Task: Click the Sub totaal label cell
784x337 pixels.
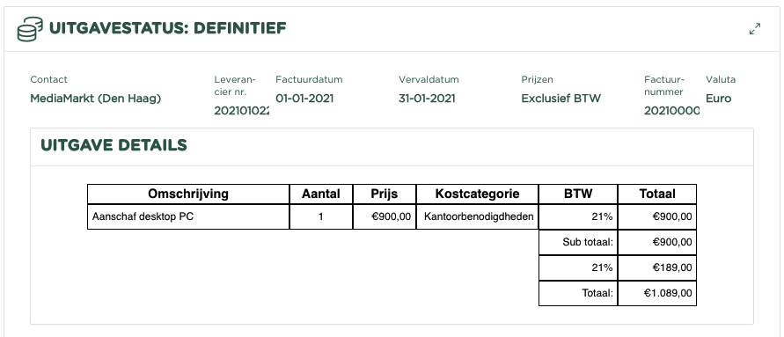Action: 578,243
